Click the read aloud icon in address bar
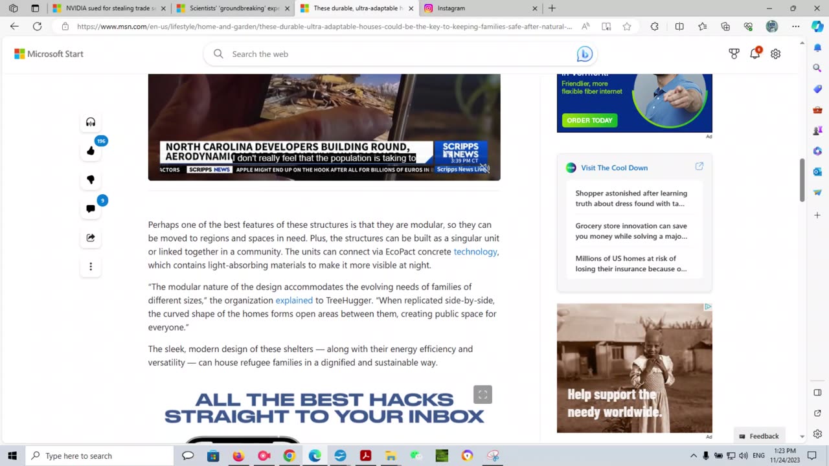 [585, 27]
